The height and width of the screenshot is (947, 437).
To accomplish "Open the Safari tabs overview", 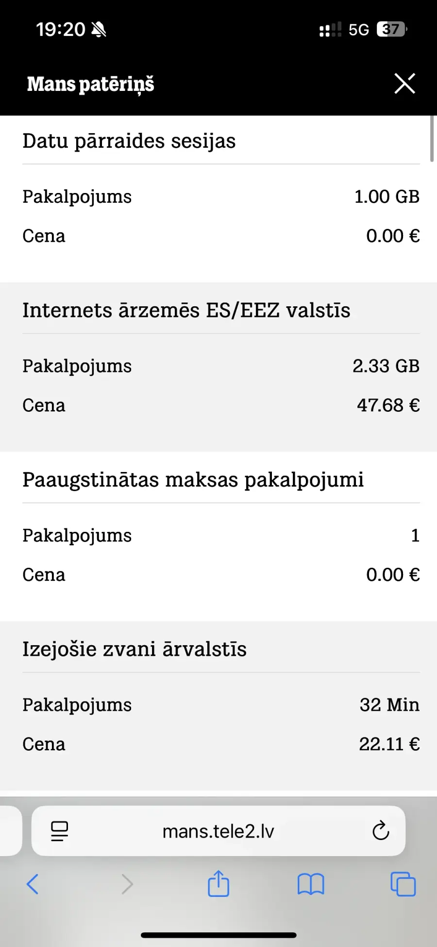I will pyautogui.click(x=403, y=884).
